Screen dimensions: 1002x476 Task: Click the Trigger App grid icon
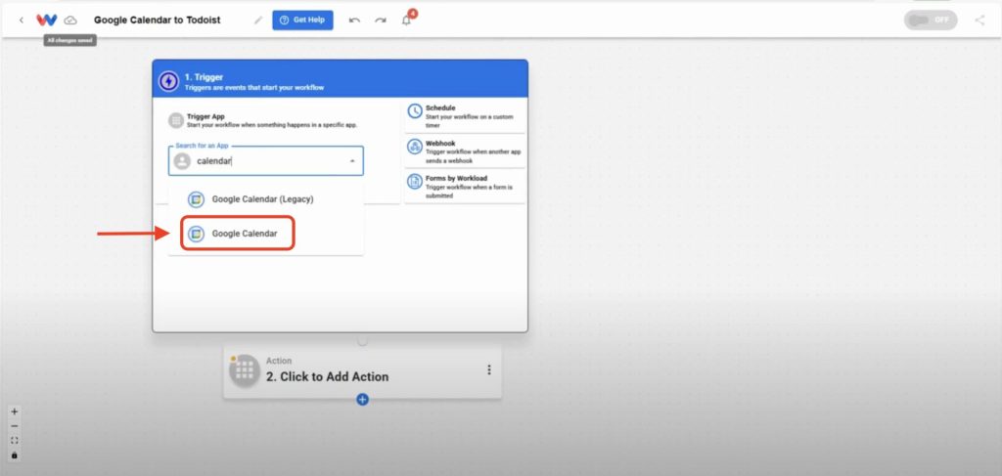pos(176,120)
